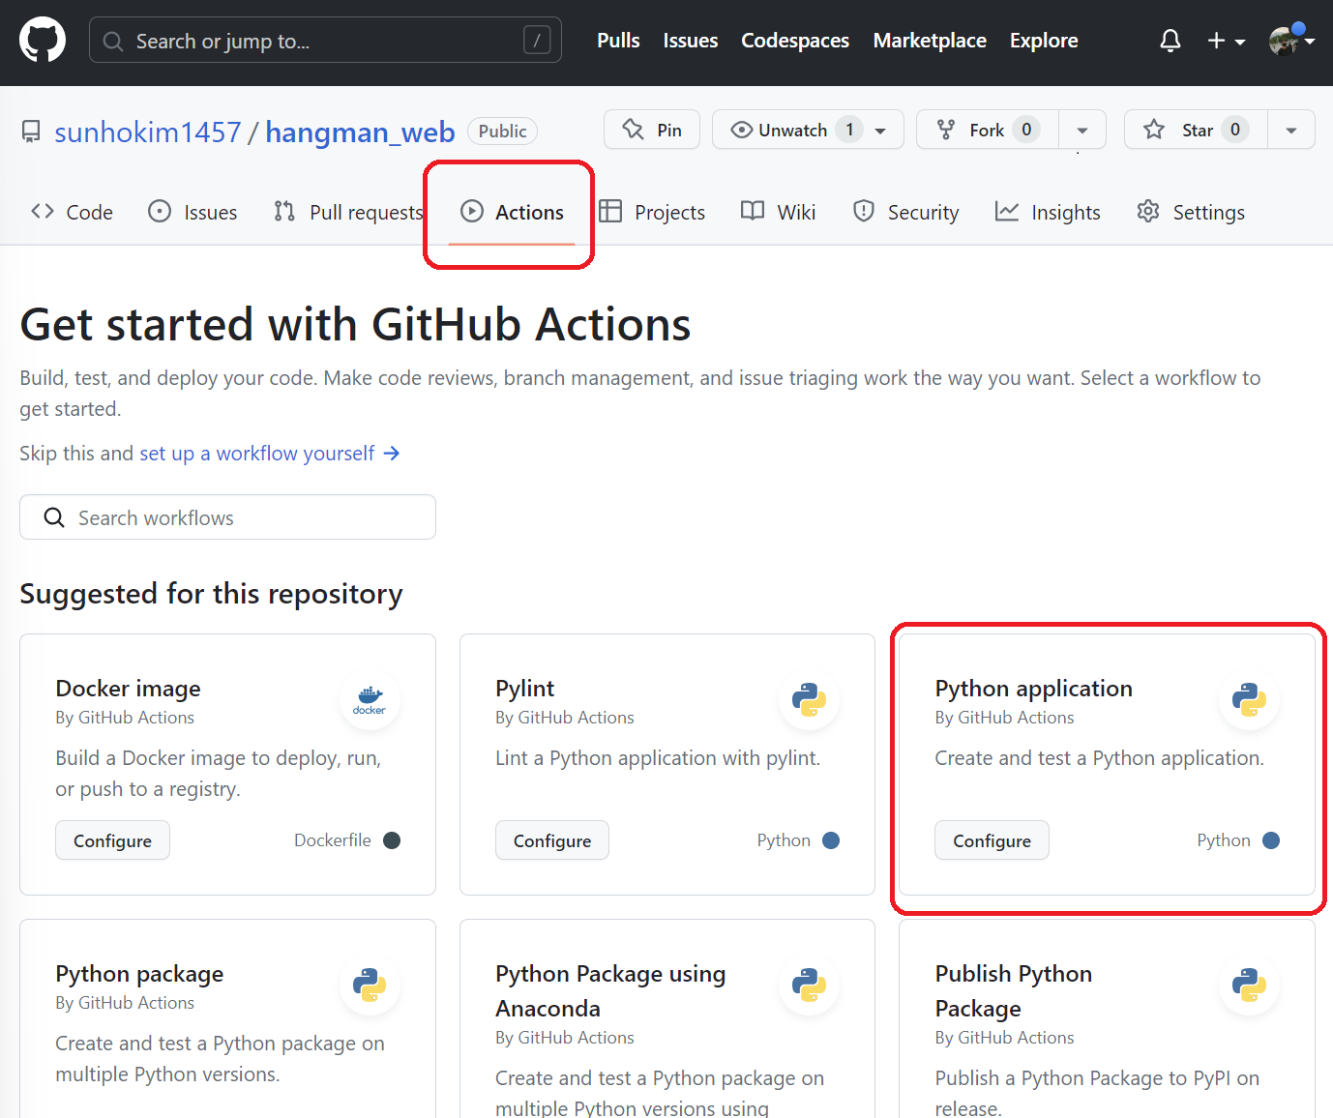Click the Star count badge
This screenshot has height=1118, width=1333.
1235,130
